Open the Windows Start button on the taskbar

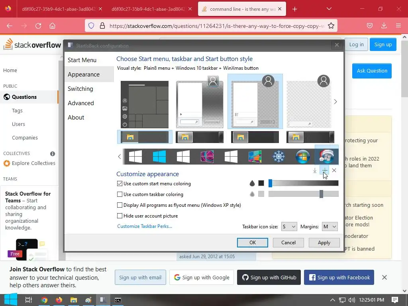[x=10, y=300]
